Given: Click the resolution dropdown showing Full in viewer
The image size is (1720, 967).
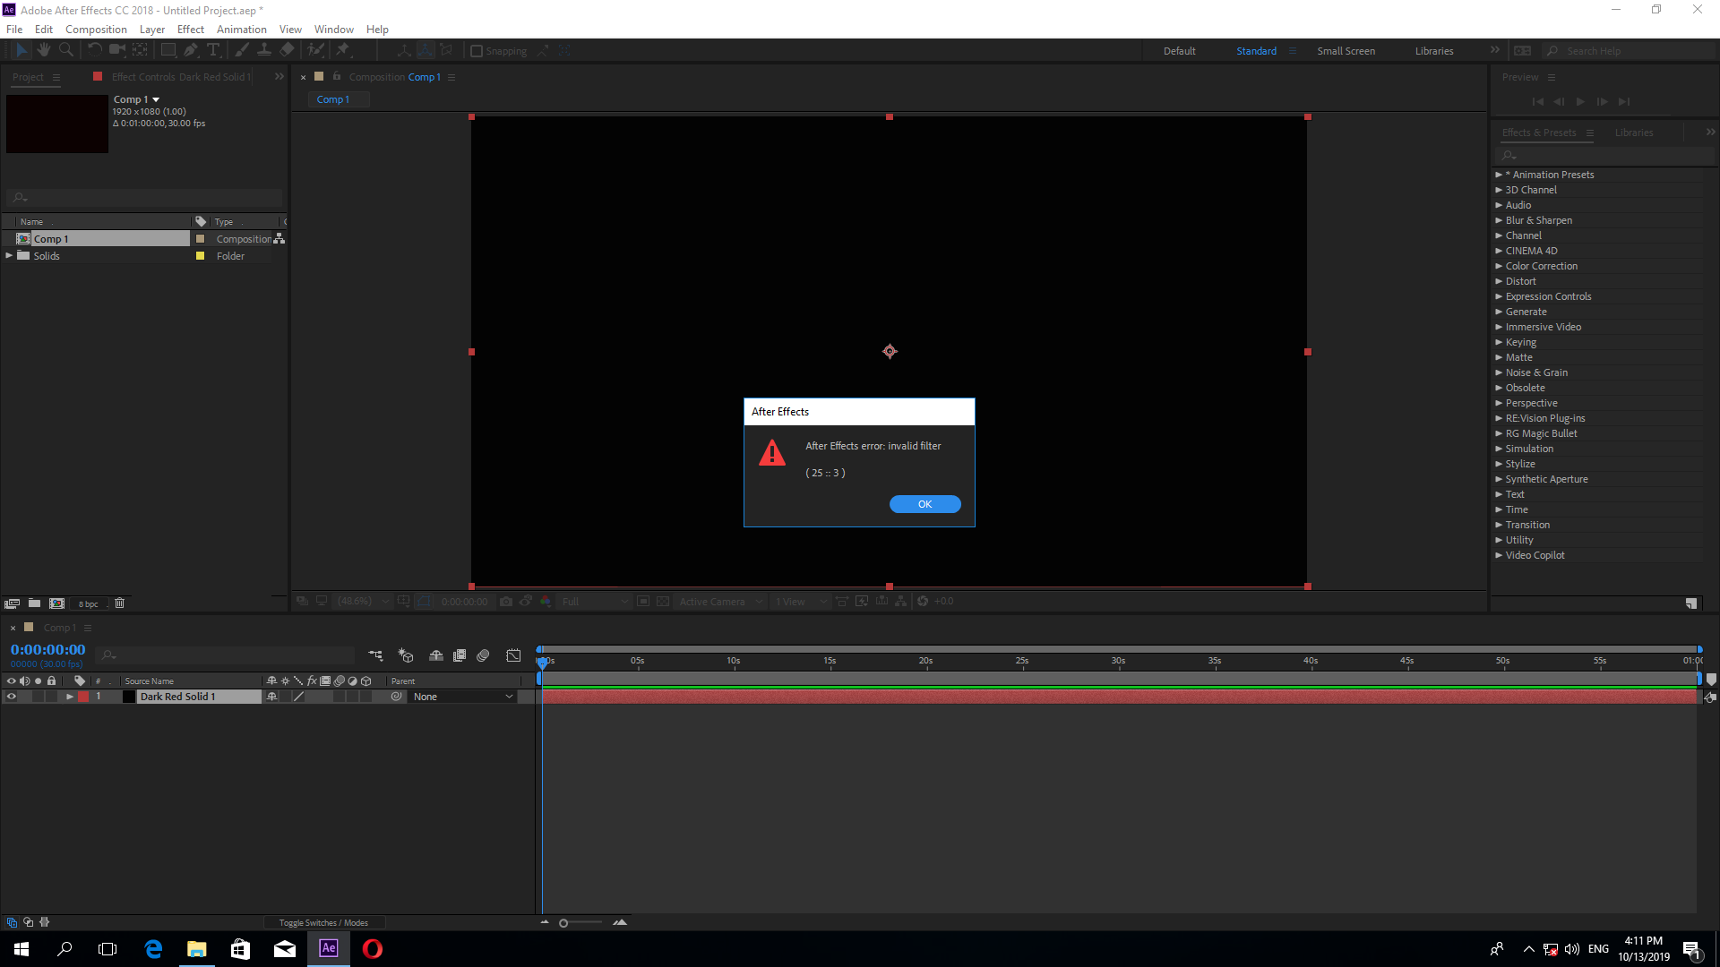Looking at the screenshot, I should point(589,601).
